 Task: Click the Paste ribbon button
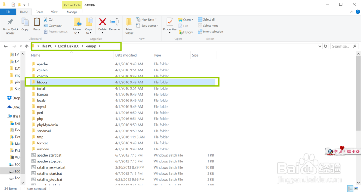(36, 24)
